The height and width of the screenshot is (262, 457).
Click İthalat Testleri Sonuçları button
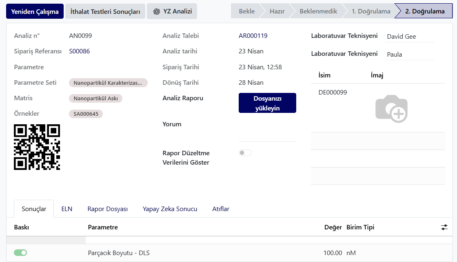coord(105,11)
